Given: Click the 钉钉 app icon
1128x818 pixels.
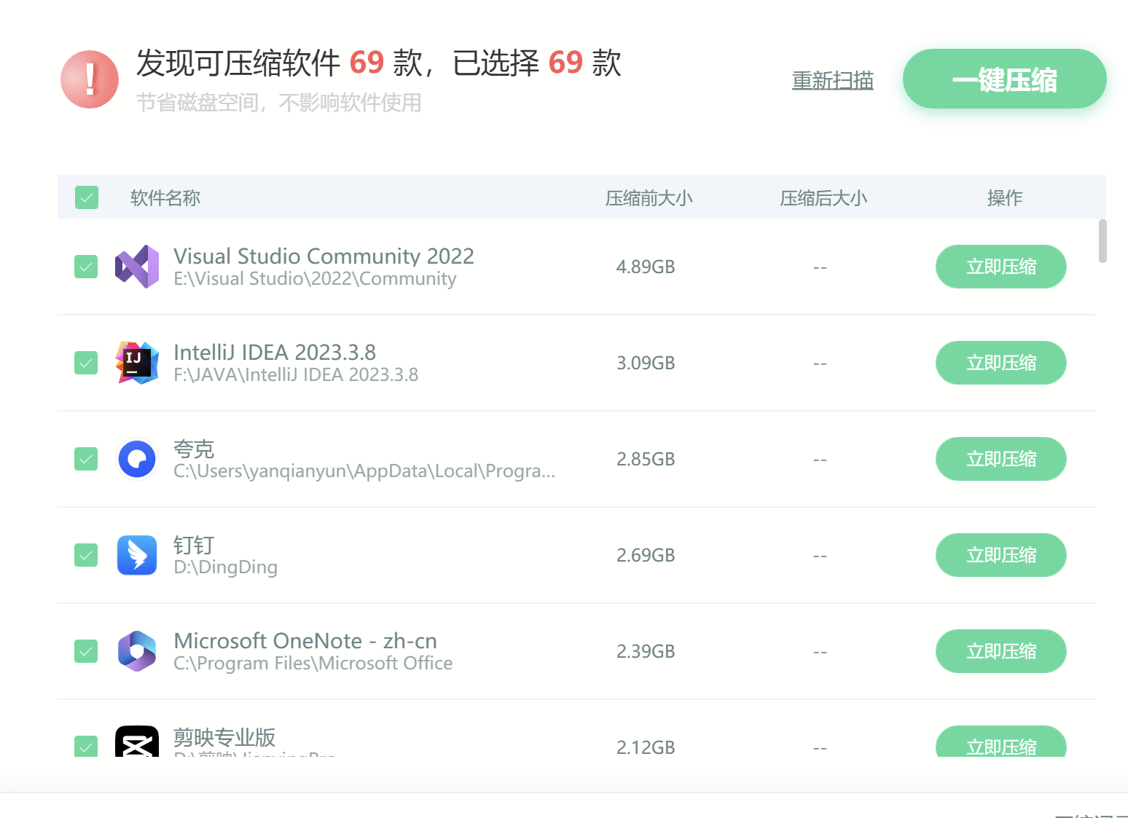Looking at the screenshot, I should (x=137, y=555).
